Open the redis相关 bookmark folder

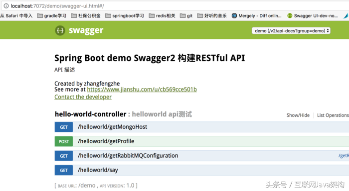(162, 15)
